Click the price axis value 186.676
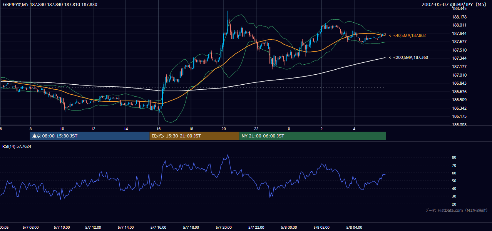 [459, 92]
